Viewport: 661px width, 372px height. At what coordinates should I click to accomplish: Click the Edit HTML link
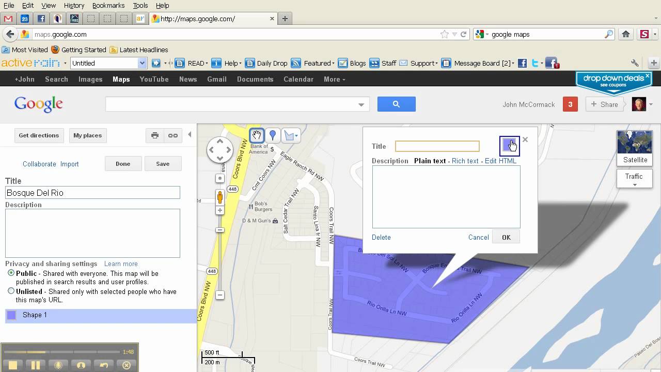coord(500,161)
